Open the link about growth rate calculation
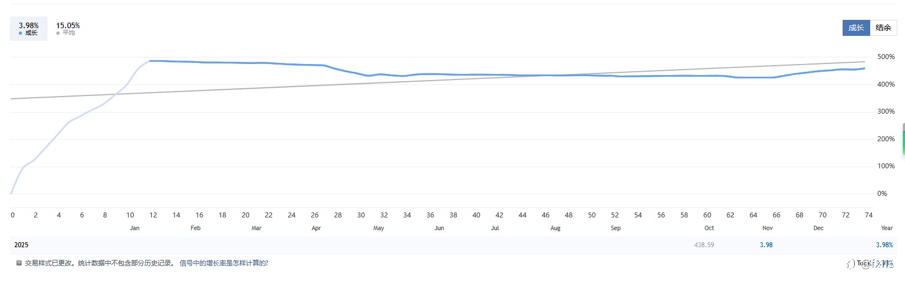905x282 pixels. [224, 263]
